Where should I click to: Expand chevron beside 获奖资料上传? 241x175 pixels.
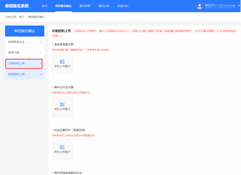point(40,74)
